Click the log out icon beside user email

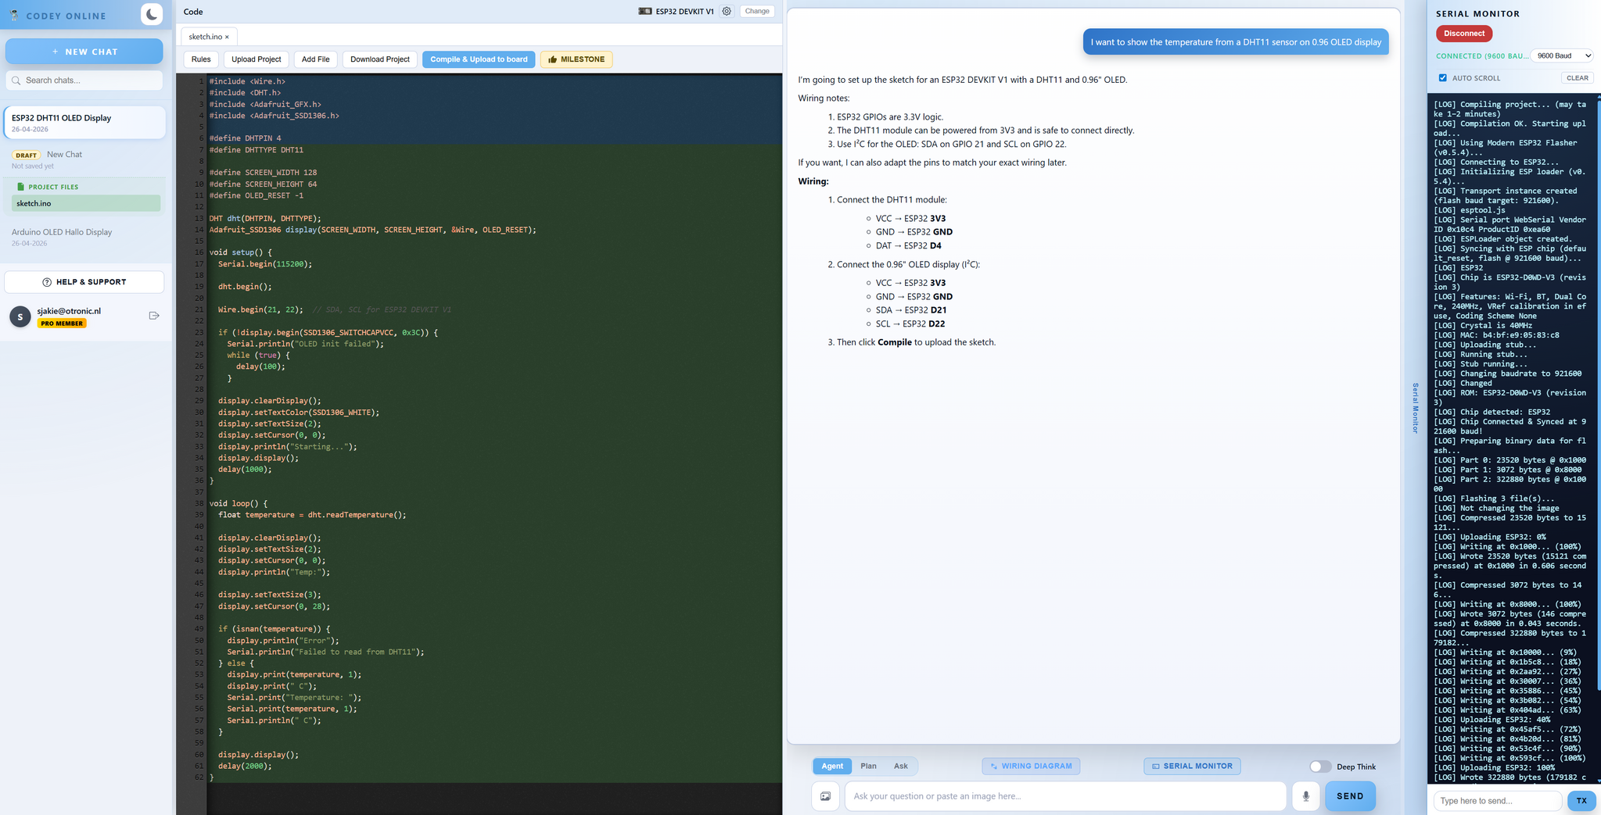tap(154, 316)
